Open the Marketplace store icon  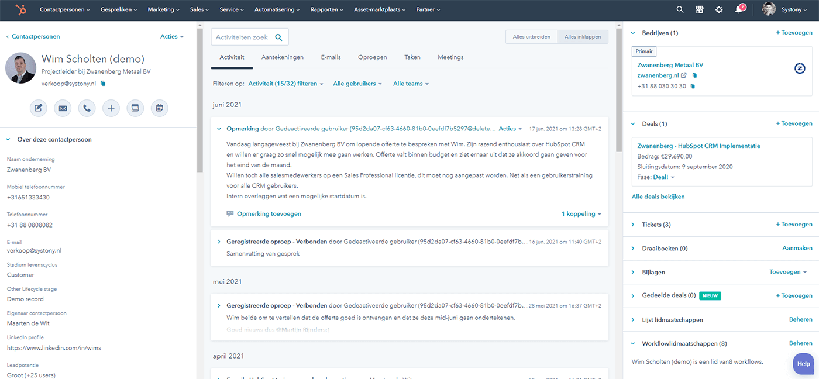click(699, 9)
